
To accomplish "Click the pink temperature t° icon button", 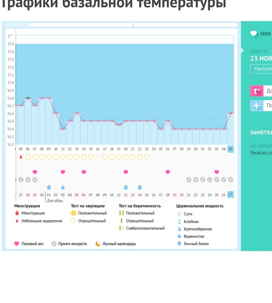I will pos(257,91).
